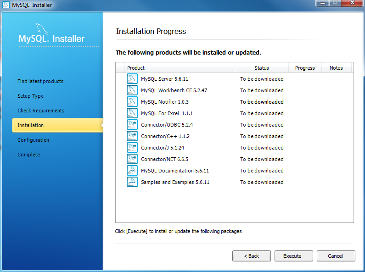This screenshot has height=272, width=365.
Task: Click the Progress column header
Action: 305,68
